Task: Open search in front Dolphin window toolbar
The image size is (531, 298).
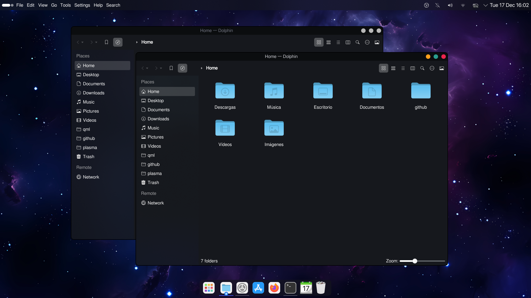Action: tap(422, 68)
